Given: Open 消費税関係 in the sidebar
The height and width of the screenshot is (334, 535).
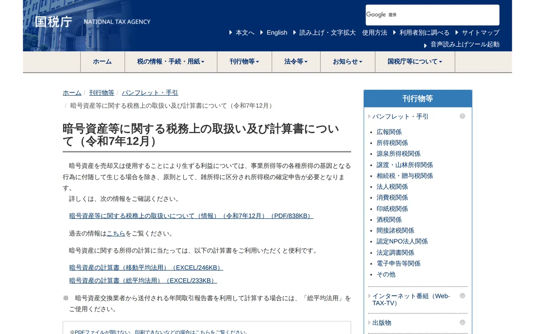Looking at the screenshot, I should pos(392,198).
